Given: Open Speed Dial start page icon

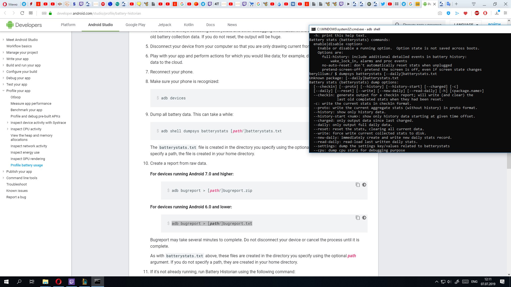Looking at the screenshot, I should click(31, 13).
